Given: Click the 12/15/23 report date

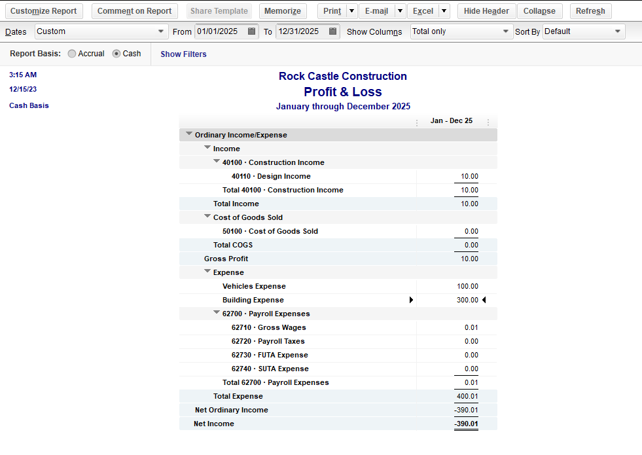Looking at the screenshot, I should (23, 89).
